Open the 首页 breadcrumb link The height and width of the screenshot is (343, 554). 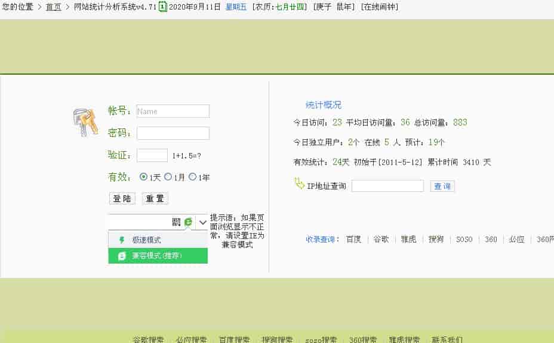point(54,7)
